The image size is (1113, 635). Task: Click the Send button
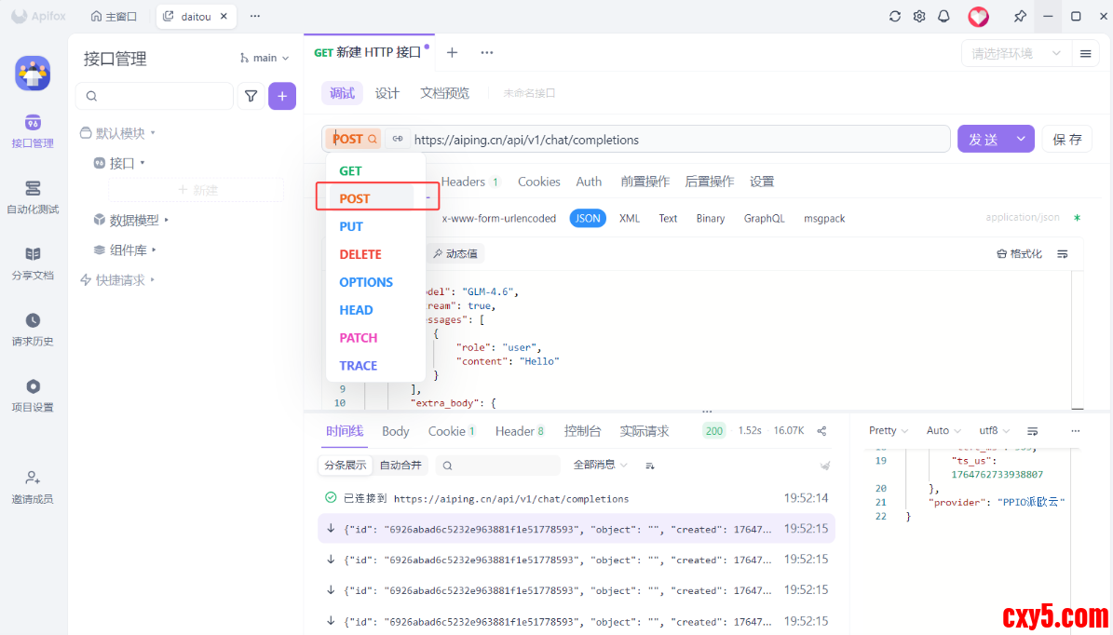coord(984,139)
